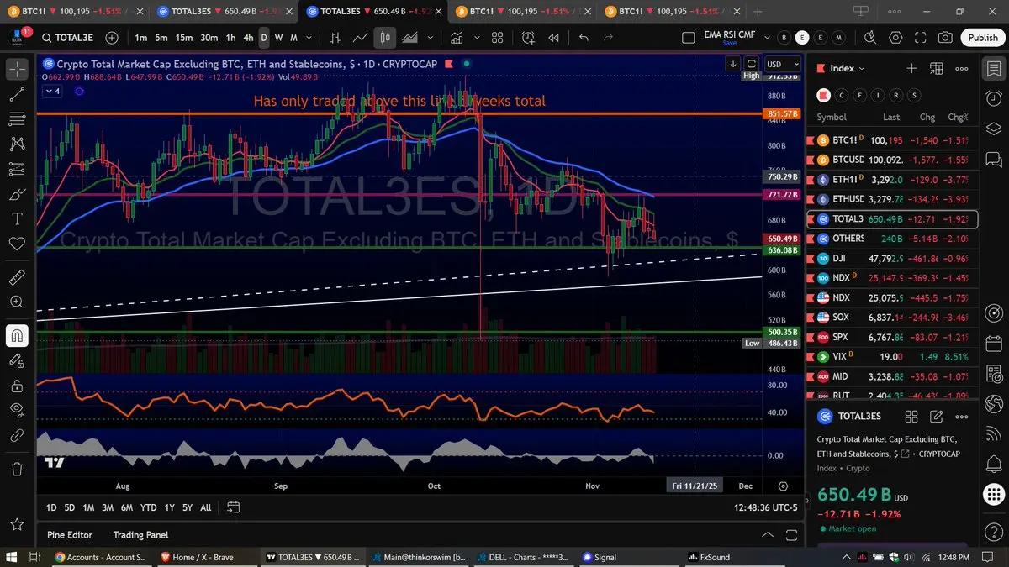Open the Windows Start menu
Image resolution: width=1009 pixels, height=567 pixels.
click(12, 557)
